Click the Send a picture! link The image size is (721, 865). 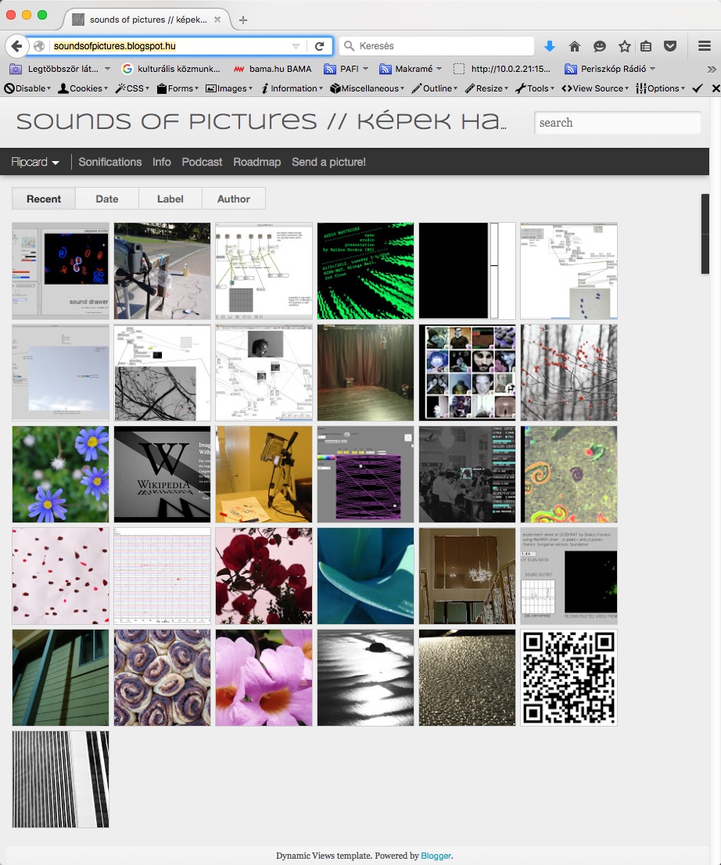click(x=328, y=162)
